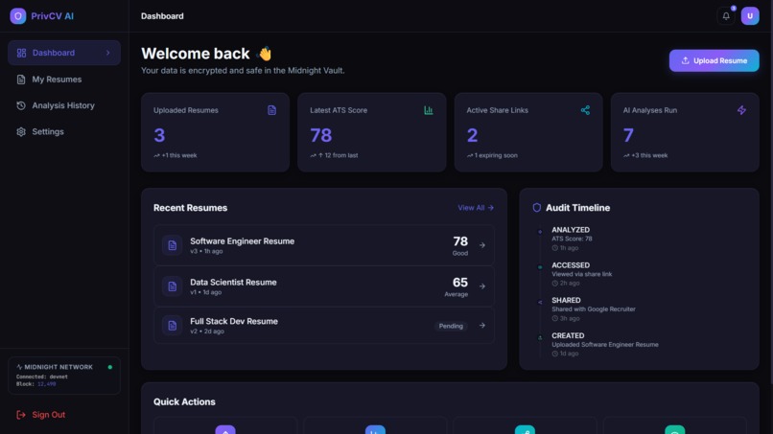773x434 pixels.
Task: Expand the Dashboard item chevron
Action: 108,53
